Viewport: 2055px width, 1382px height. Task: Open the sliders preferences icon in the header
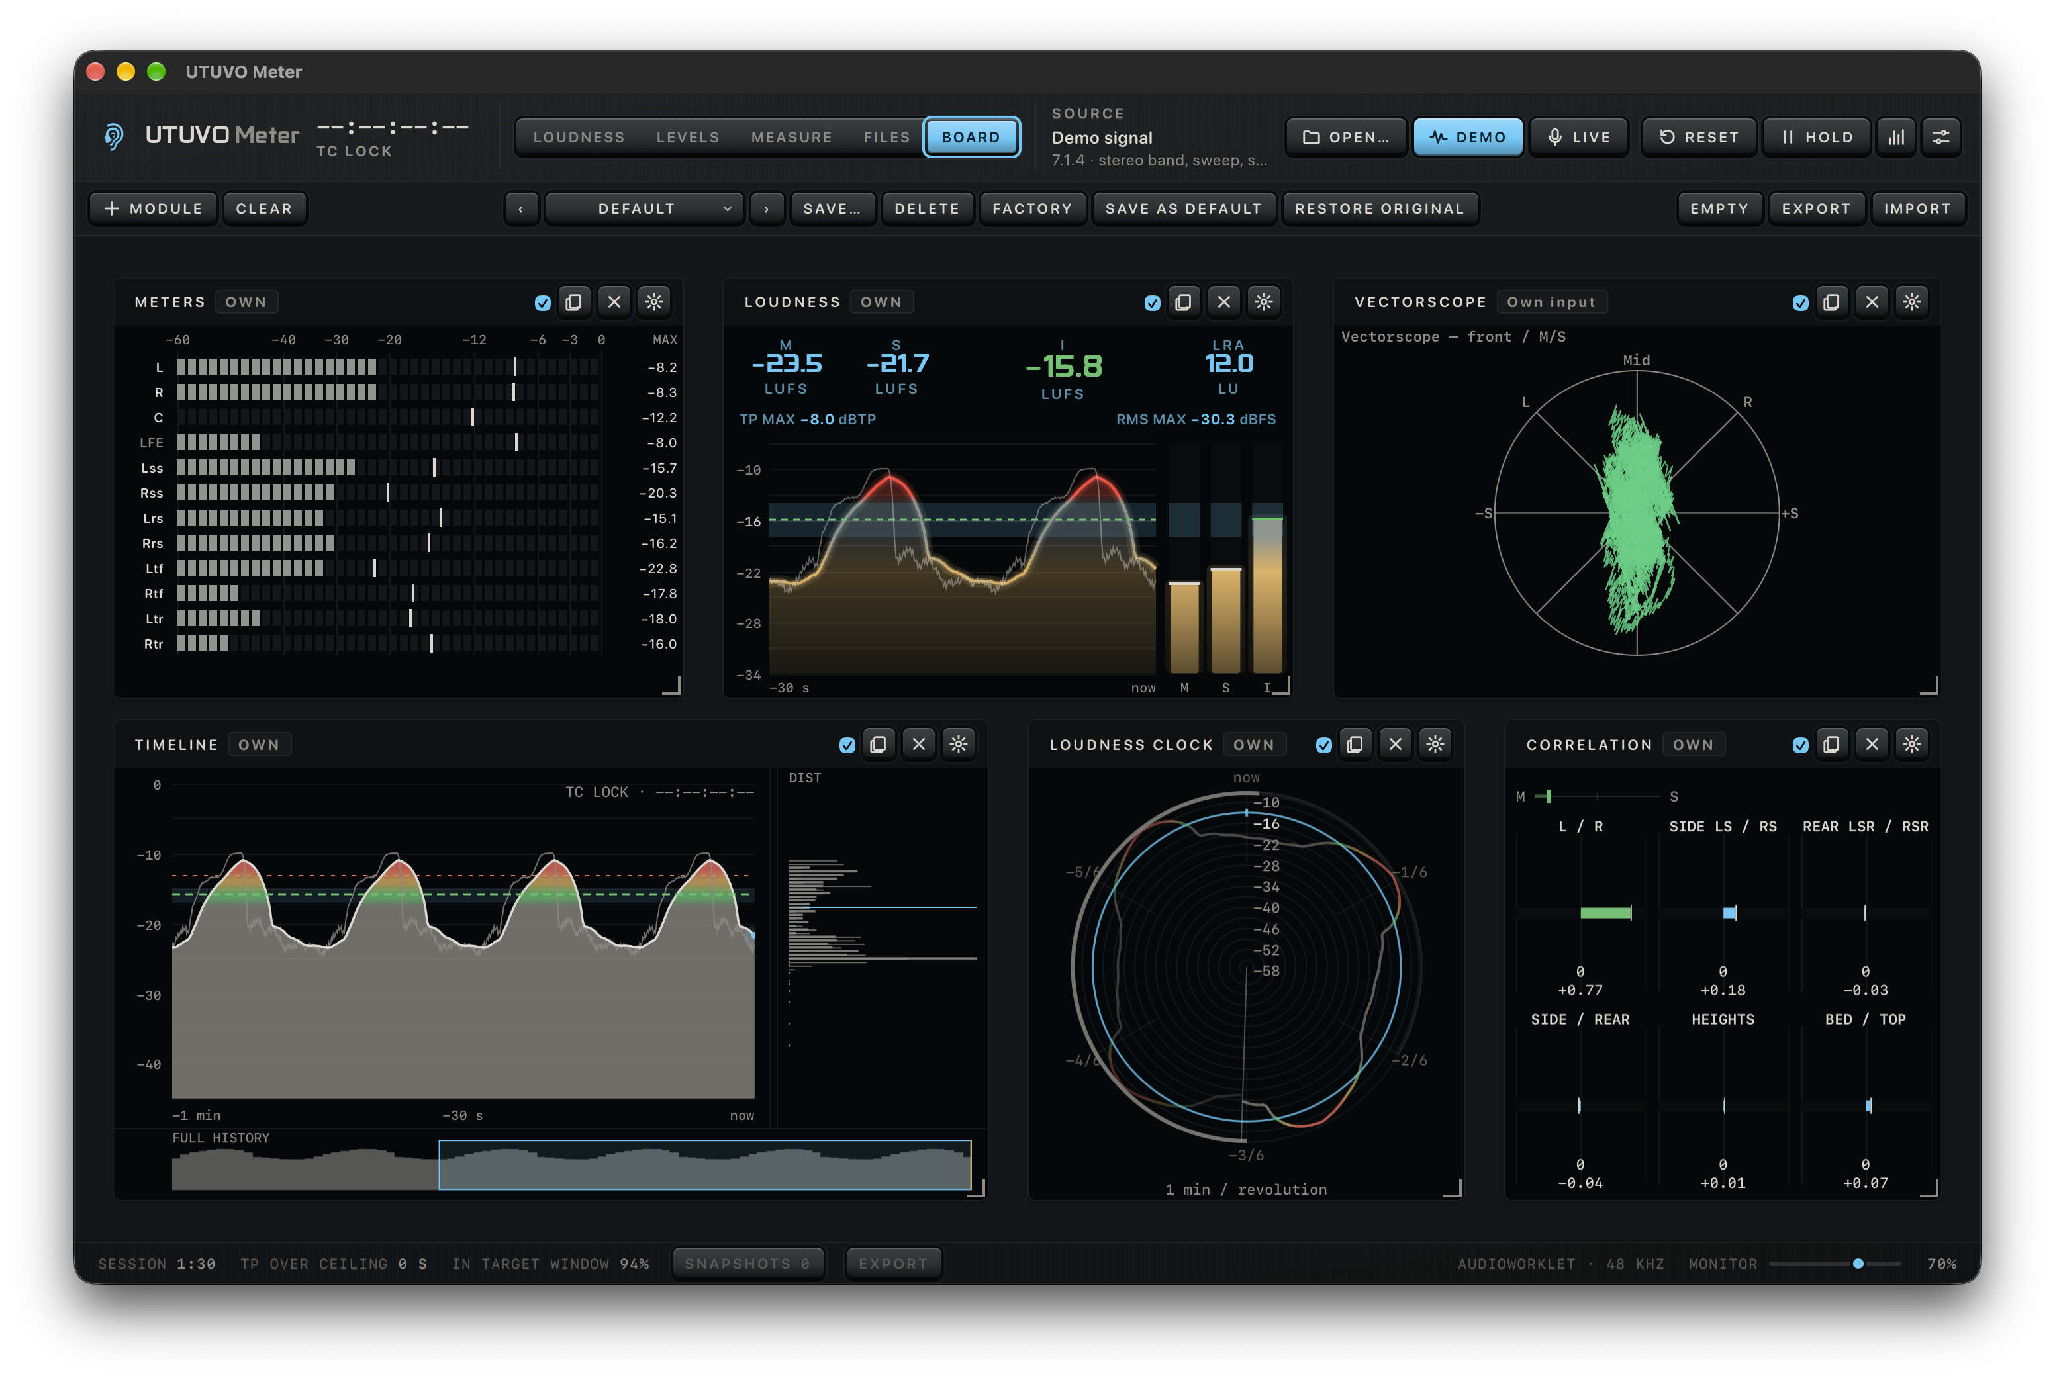(x=1941, y=138)
